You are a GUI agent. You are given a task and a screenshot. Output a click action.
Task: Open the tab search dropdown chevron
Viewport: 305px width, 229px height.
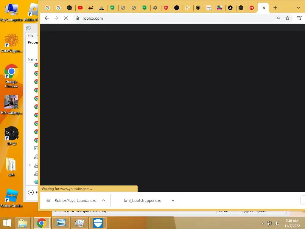click(298, 8)
